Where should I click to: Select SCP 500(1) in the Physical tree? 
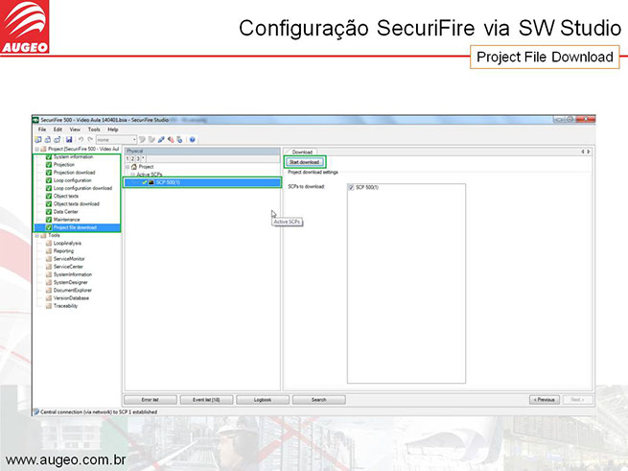pyautogui.click(x=168, y=181)
